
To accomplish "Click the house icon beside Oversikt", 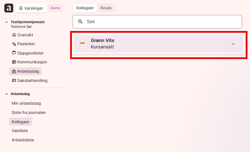I will [x=14, y=35].
